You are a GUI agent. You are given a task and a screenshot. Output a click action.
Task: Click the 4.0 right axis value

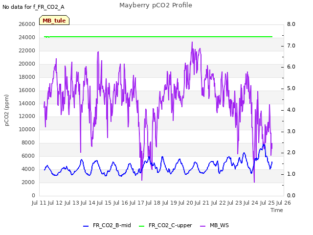tap(291, 110)
